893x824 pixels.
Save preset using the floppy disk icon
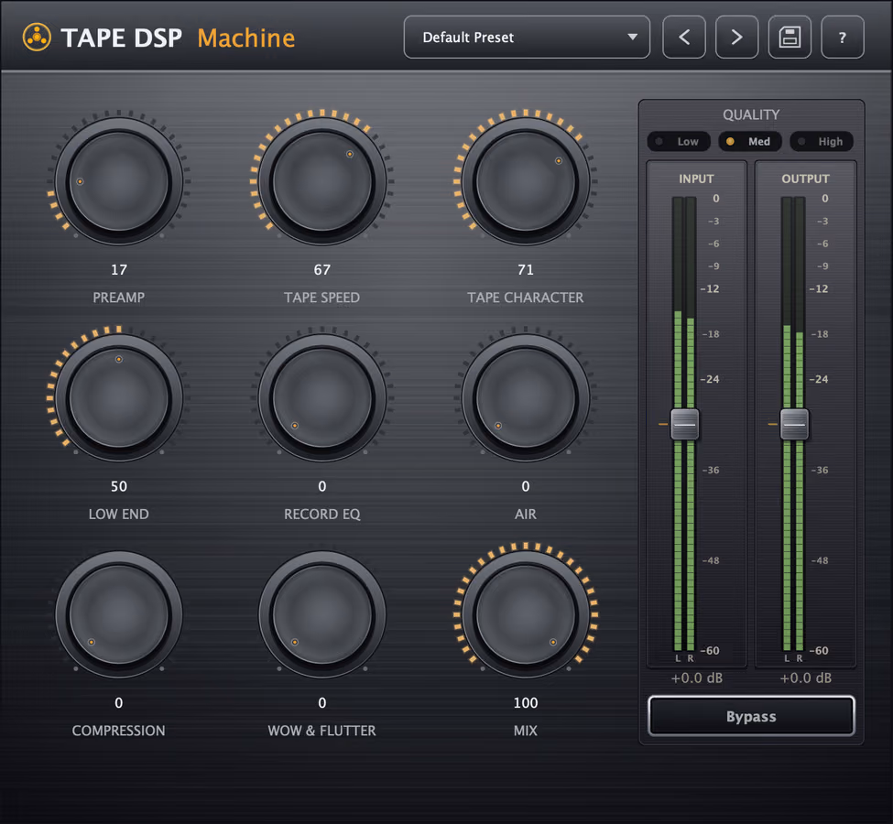790,38
